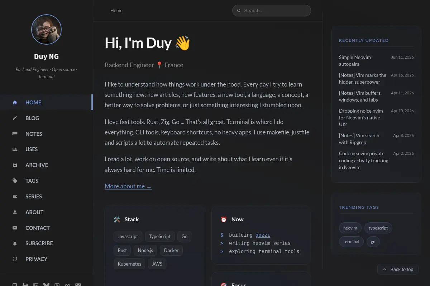
Task: Open the envelope email icon in sidebar footer
Action: tap(78, 285)
